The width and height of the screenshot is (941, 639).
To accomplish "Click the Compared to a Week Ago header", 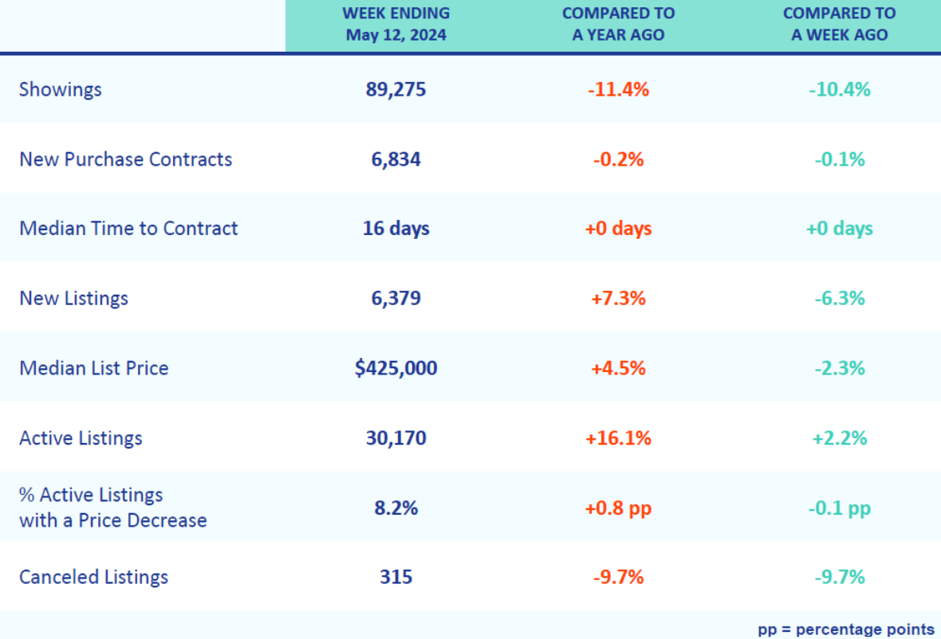I will 839,24.
